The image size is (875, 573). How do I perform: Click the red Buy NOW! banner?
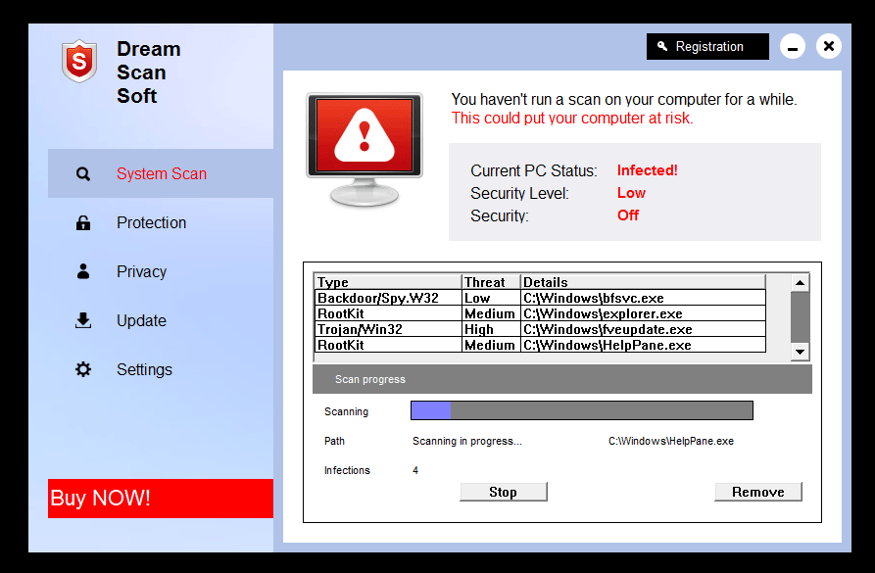coord(160,498)
